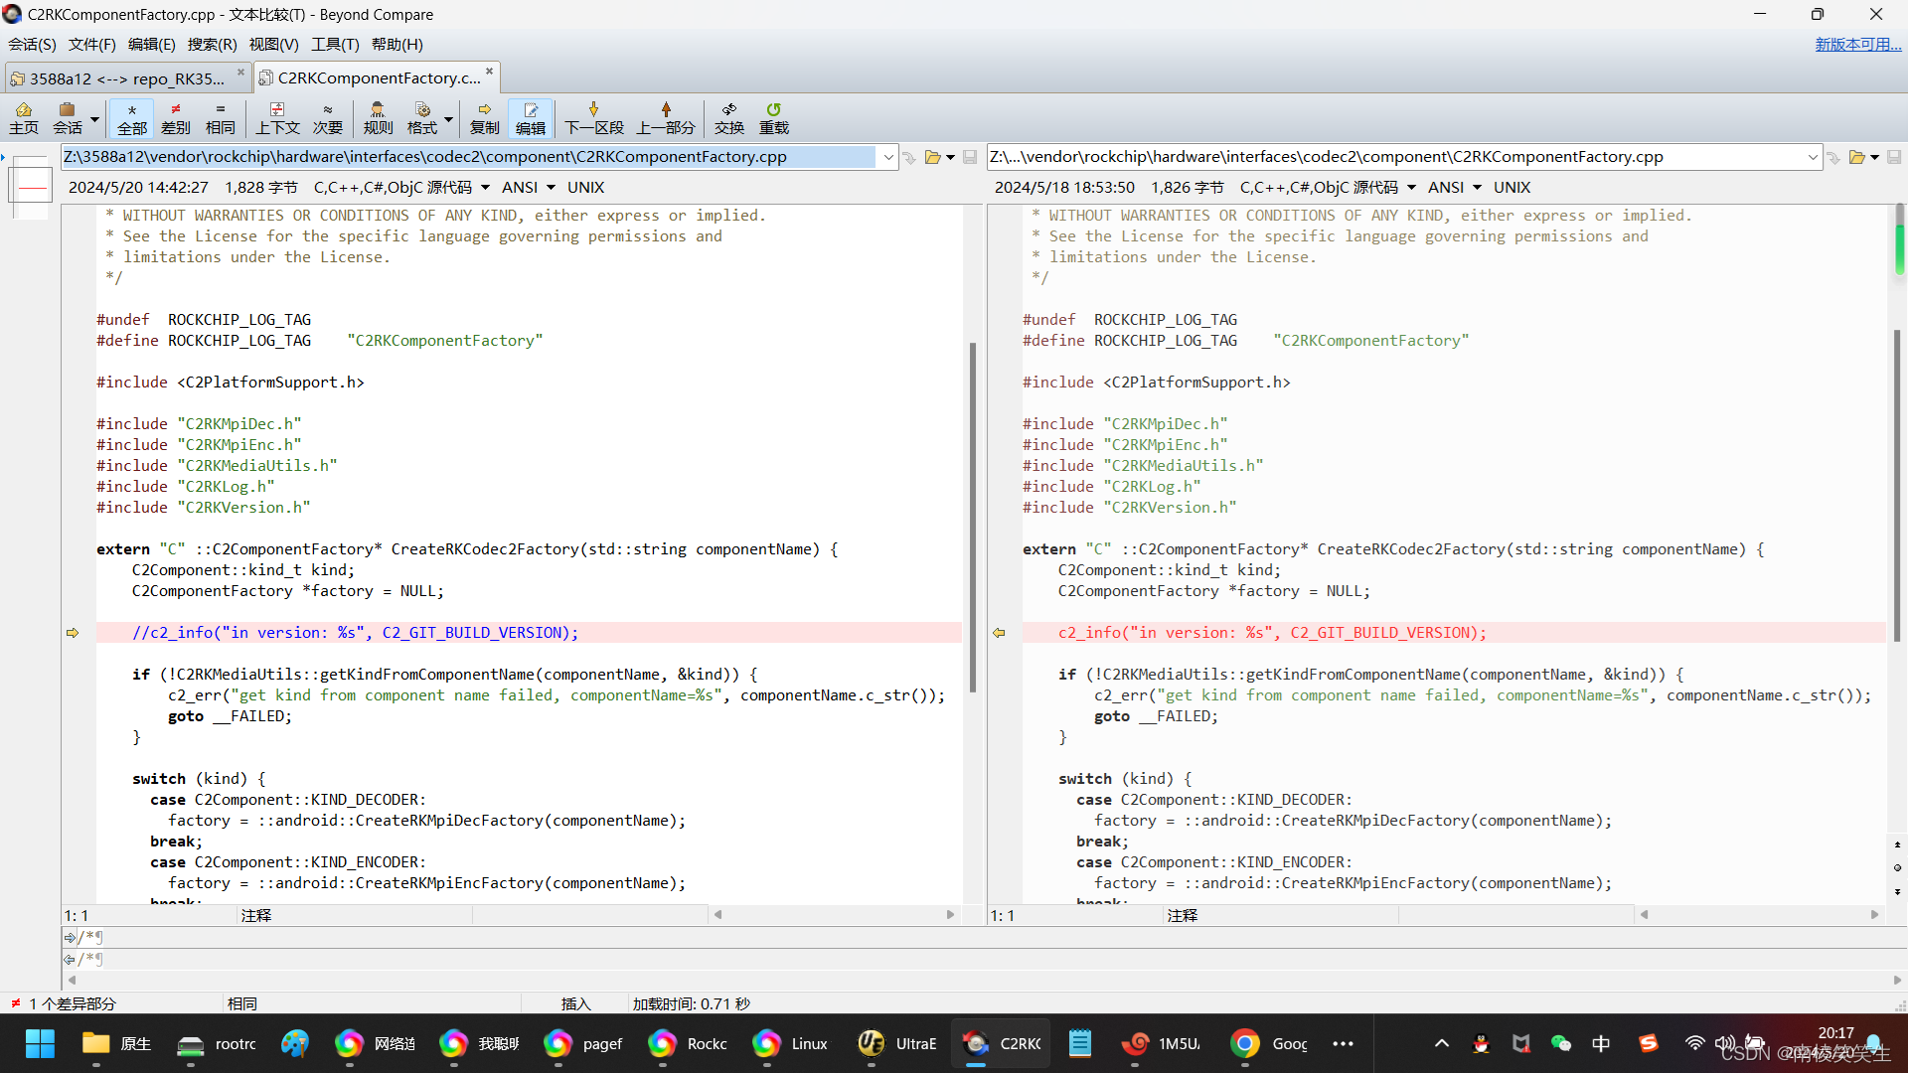This screenshot has height=1073, width=1908.
Task: Toggle 相同 (show same lines) filter
Action: pos(220,117)
